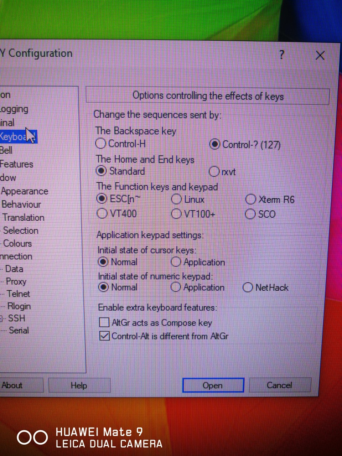
Task: Select VT100+ function keys mode
Action: tap(176, 214)
